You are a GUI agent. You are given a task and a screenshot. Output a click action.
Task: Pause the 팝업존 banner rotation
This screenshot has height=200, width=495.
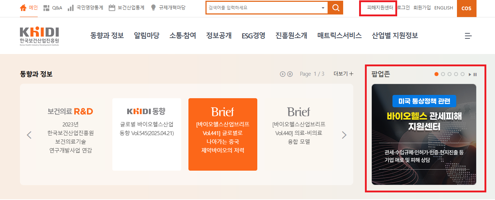[x=475, y=74]
